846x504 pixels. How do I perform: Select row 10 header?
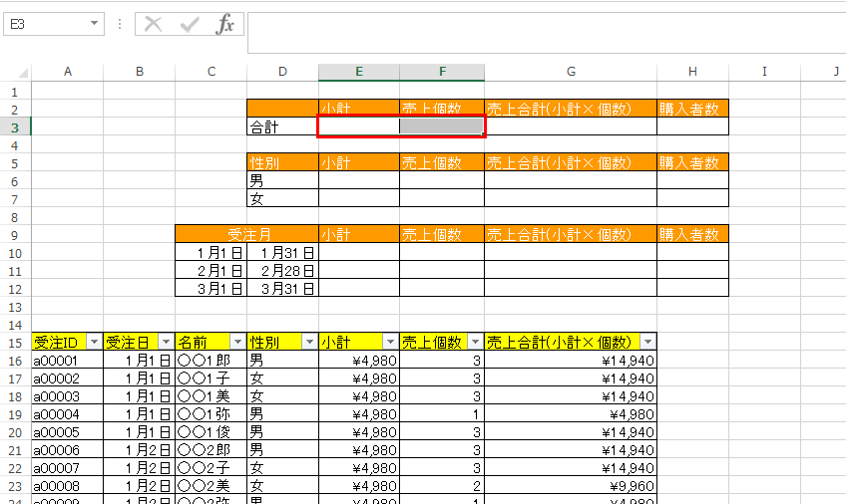(x=16, y=253)
